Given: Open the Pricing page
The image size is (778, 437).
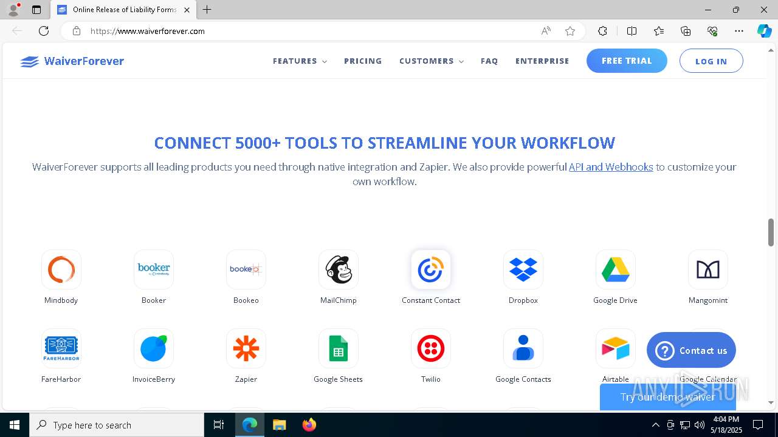Looking at the screenshot, I should (363, 61).
